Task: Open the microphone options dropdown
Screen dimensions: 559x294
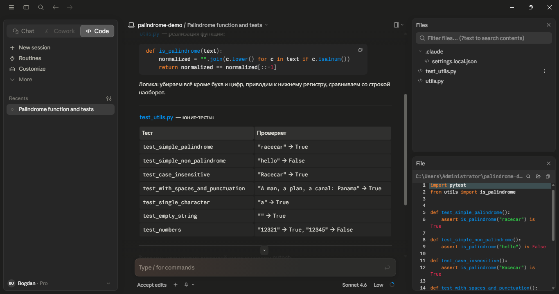Action: 193,285
